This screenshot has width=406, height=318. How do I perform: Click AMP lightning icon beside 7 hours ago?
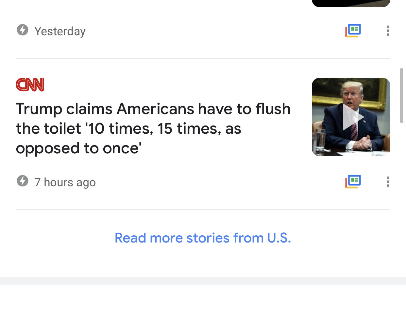point(23,181)
